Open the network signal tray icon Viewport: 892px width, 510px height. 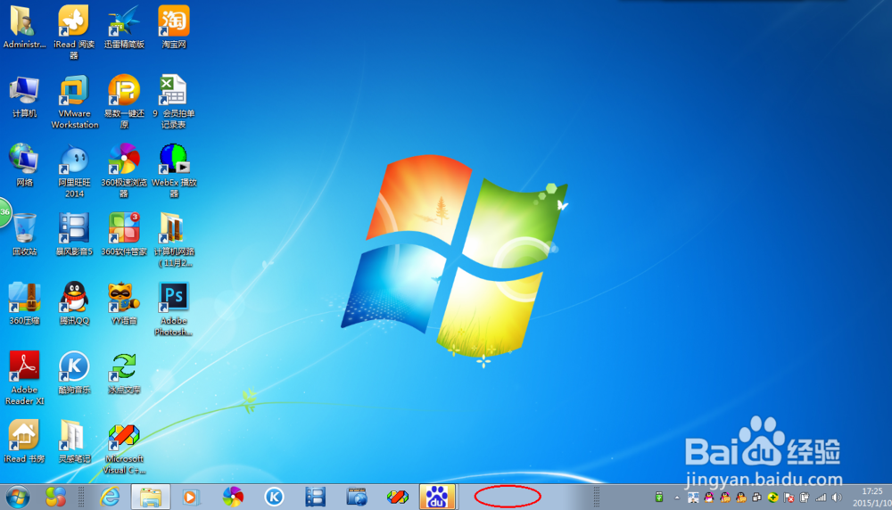(821, 498)
